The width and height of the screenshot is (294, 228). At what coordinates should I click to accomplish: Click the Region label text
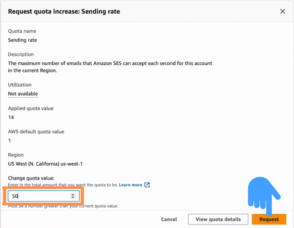[16, 155]
